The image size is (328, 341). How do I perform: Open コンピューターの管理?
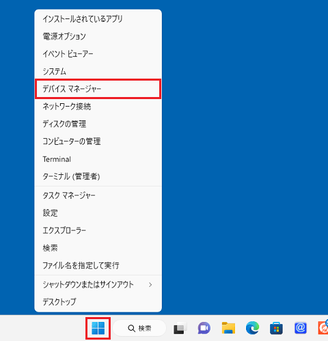[98, 141]
